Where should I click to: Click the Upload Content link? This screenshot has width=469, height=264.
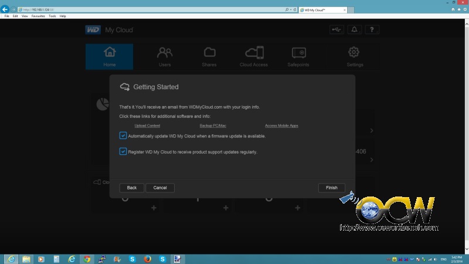[x=147, y=126]
